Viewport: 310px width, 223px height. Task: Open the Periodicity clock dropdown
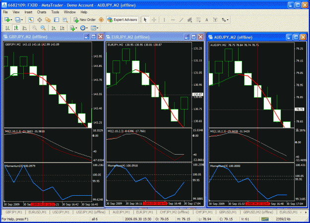(84, 28)
